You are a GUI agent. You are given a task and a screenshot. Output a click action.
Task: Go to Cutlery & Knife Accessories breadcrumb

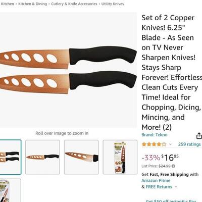point(74,4)
